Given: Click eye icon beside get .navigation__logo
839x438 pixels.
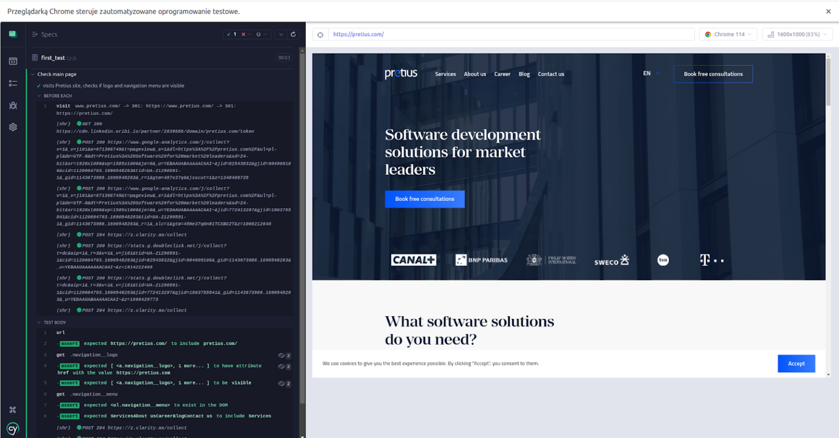Looking at the screenshot, I should click(x=282, y=356).
